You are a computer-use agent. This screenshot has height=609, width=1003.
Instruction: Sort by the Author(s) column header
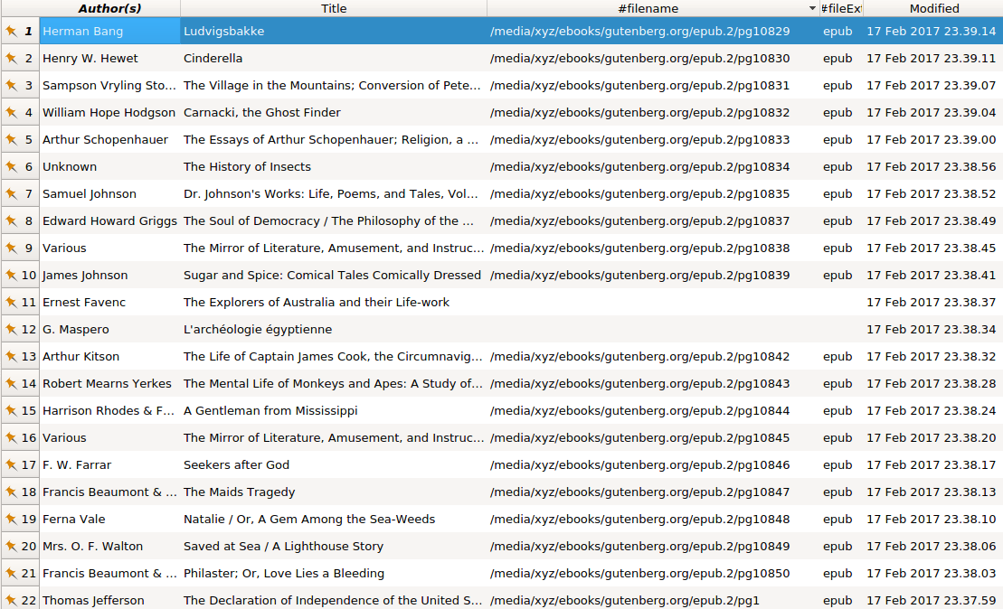109,8
